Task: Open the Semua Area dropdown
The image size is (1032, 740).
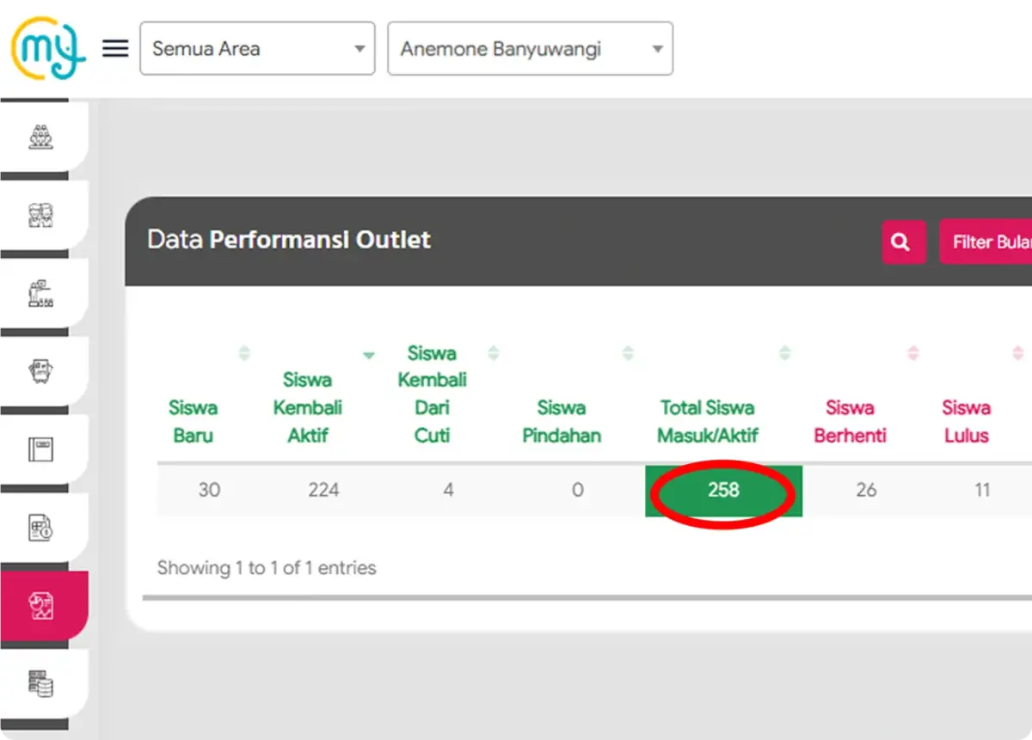Action: (257, 48)
